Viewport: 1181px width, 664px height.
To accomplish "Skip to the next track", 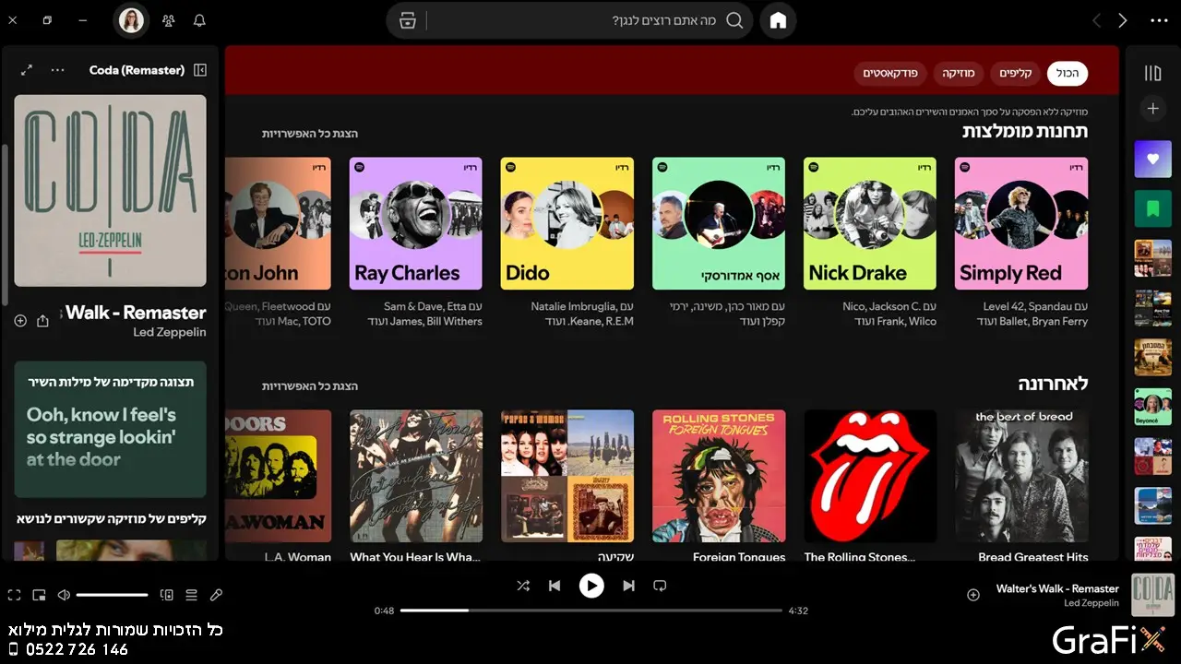I will click(628, 586).
